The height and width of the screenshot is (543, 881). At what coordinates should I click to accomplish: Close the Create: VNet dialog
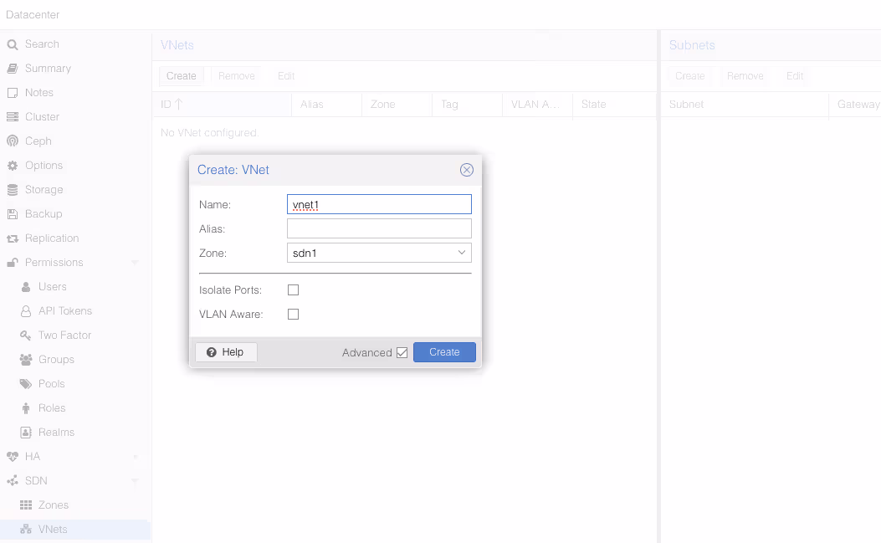[467, 170]
